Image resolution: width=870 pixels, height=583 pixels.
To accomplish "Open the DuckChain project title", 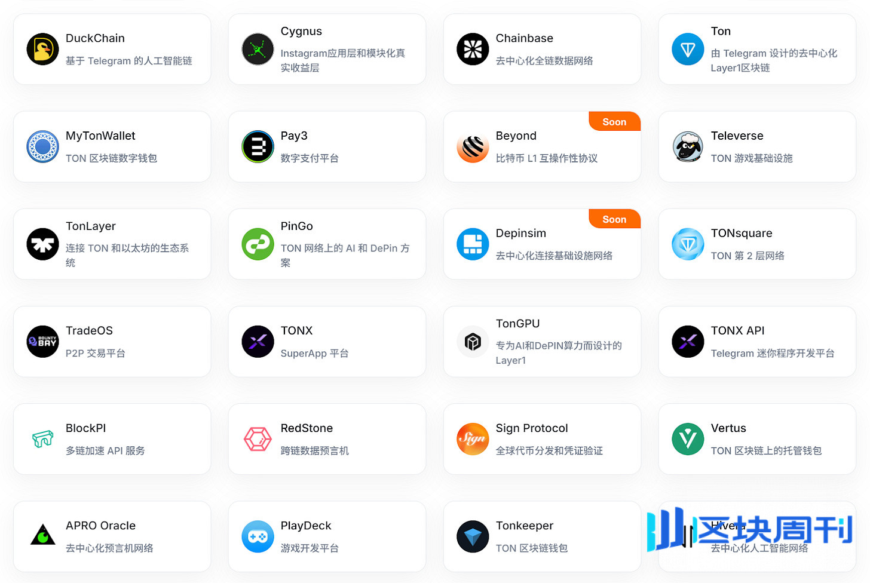I will point(95,38).
